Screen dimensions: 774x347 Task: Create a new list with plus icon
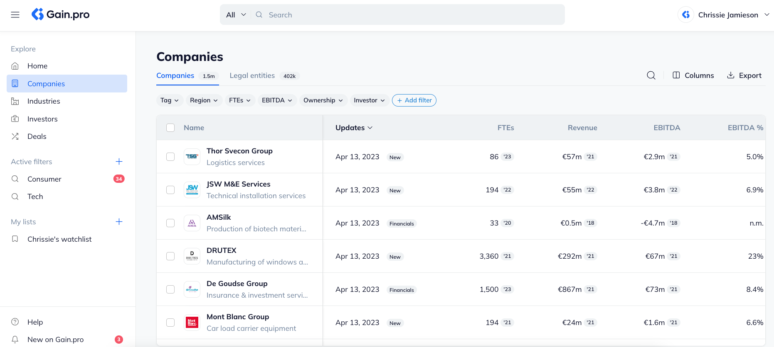119,222
